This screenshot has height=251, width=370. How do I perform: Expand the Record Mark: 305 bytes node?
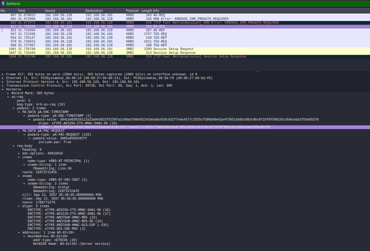(x=8, y=93)
